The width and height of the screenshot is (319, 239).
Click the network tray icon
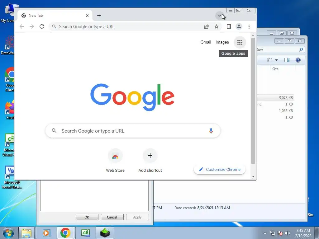[272, 233]
